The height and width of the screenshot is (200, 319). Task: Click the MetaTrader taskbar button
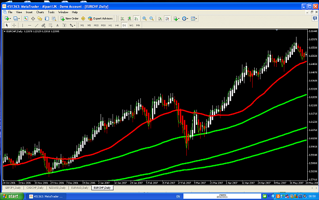47,196
